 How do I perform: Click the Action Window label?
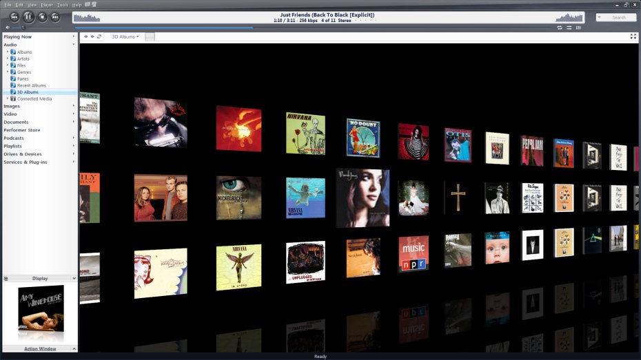(40, 349)
